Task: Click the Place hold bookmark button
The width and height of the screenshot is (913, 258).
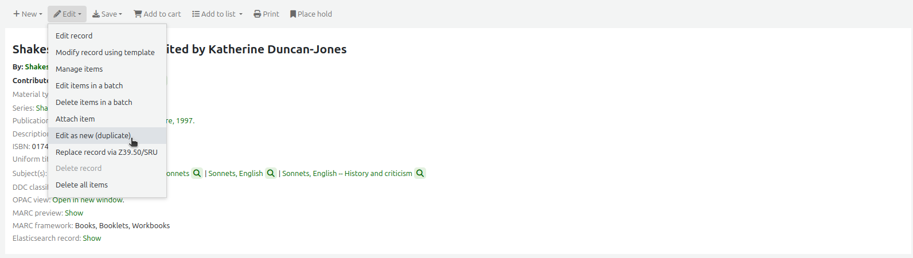Action: 311,14
